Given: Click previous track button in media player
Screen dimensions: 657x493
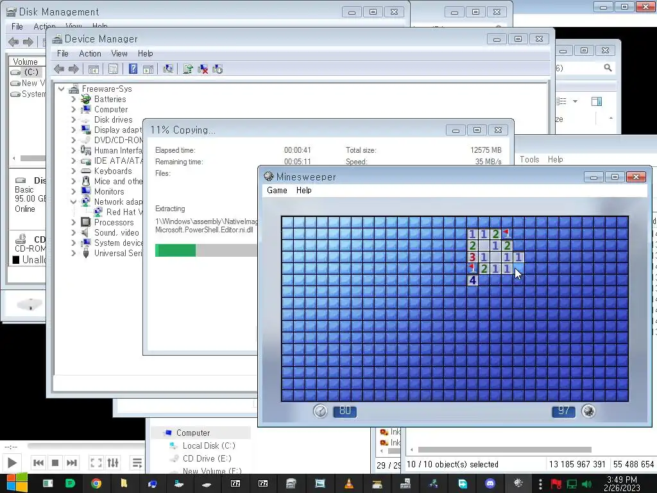Looking at the screenshot, I should (38, 463).
